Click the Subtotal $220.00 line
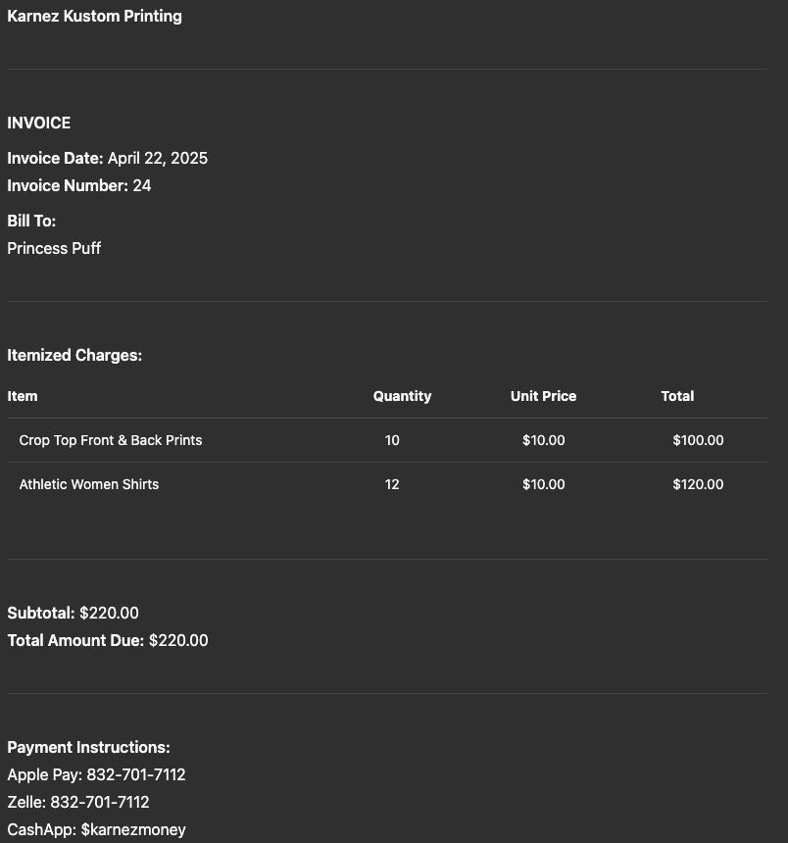The height and width of the screenshot is (843, 788). pos(74,613)
